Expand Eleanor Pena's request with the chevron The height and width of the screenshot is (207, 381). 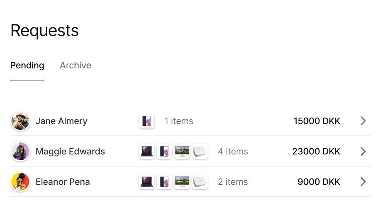click(x=363, y=182)
